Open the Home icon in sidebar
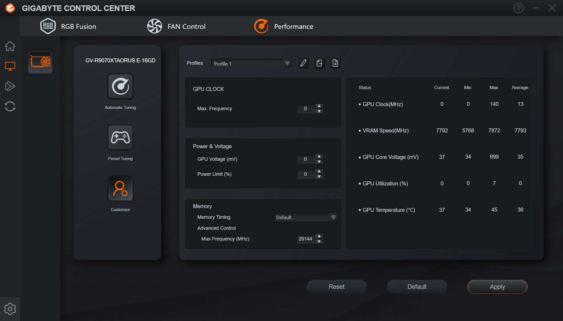This screenshot has height=321, width=563. point(10,46)
